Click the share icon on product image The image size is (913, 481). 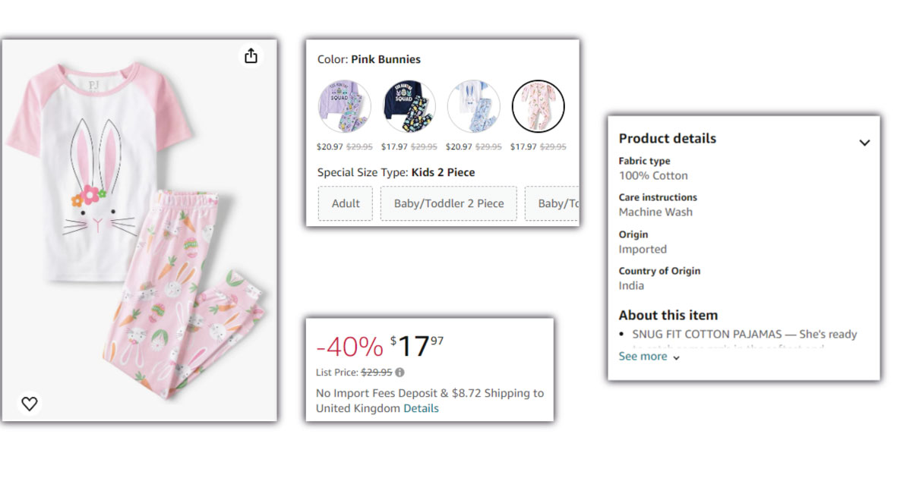click(x=251, y=55)
